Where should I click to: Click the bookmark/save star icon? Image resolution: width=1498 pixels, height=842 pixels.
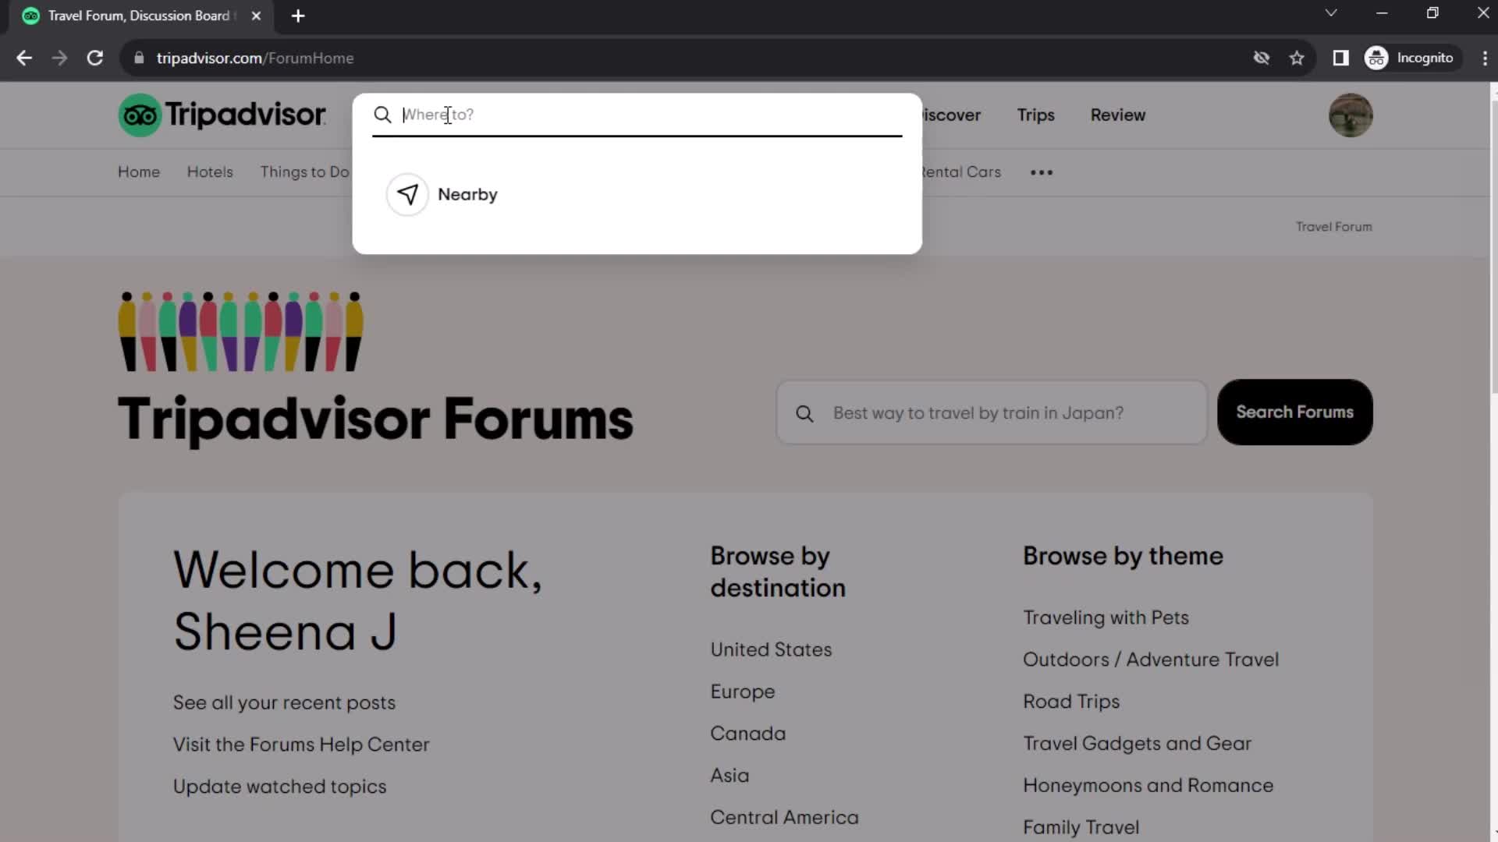click(x=1298, y=58)
